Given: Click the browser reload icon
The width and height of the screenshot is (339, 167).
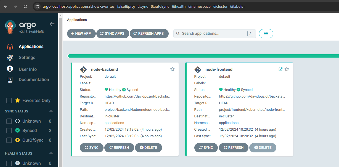Looking at the screenshot, I should (25, 6).
